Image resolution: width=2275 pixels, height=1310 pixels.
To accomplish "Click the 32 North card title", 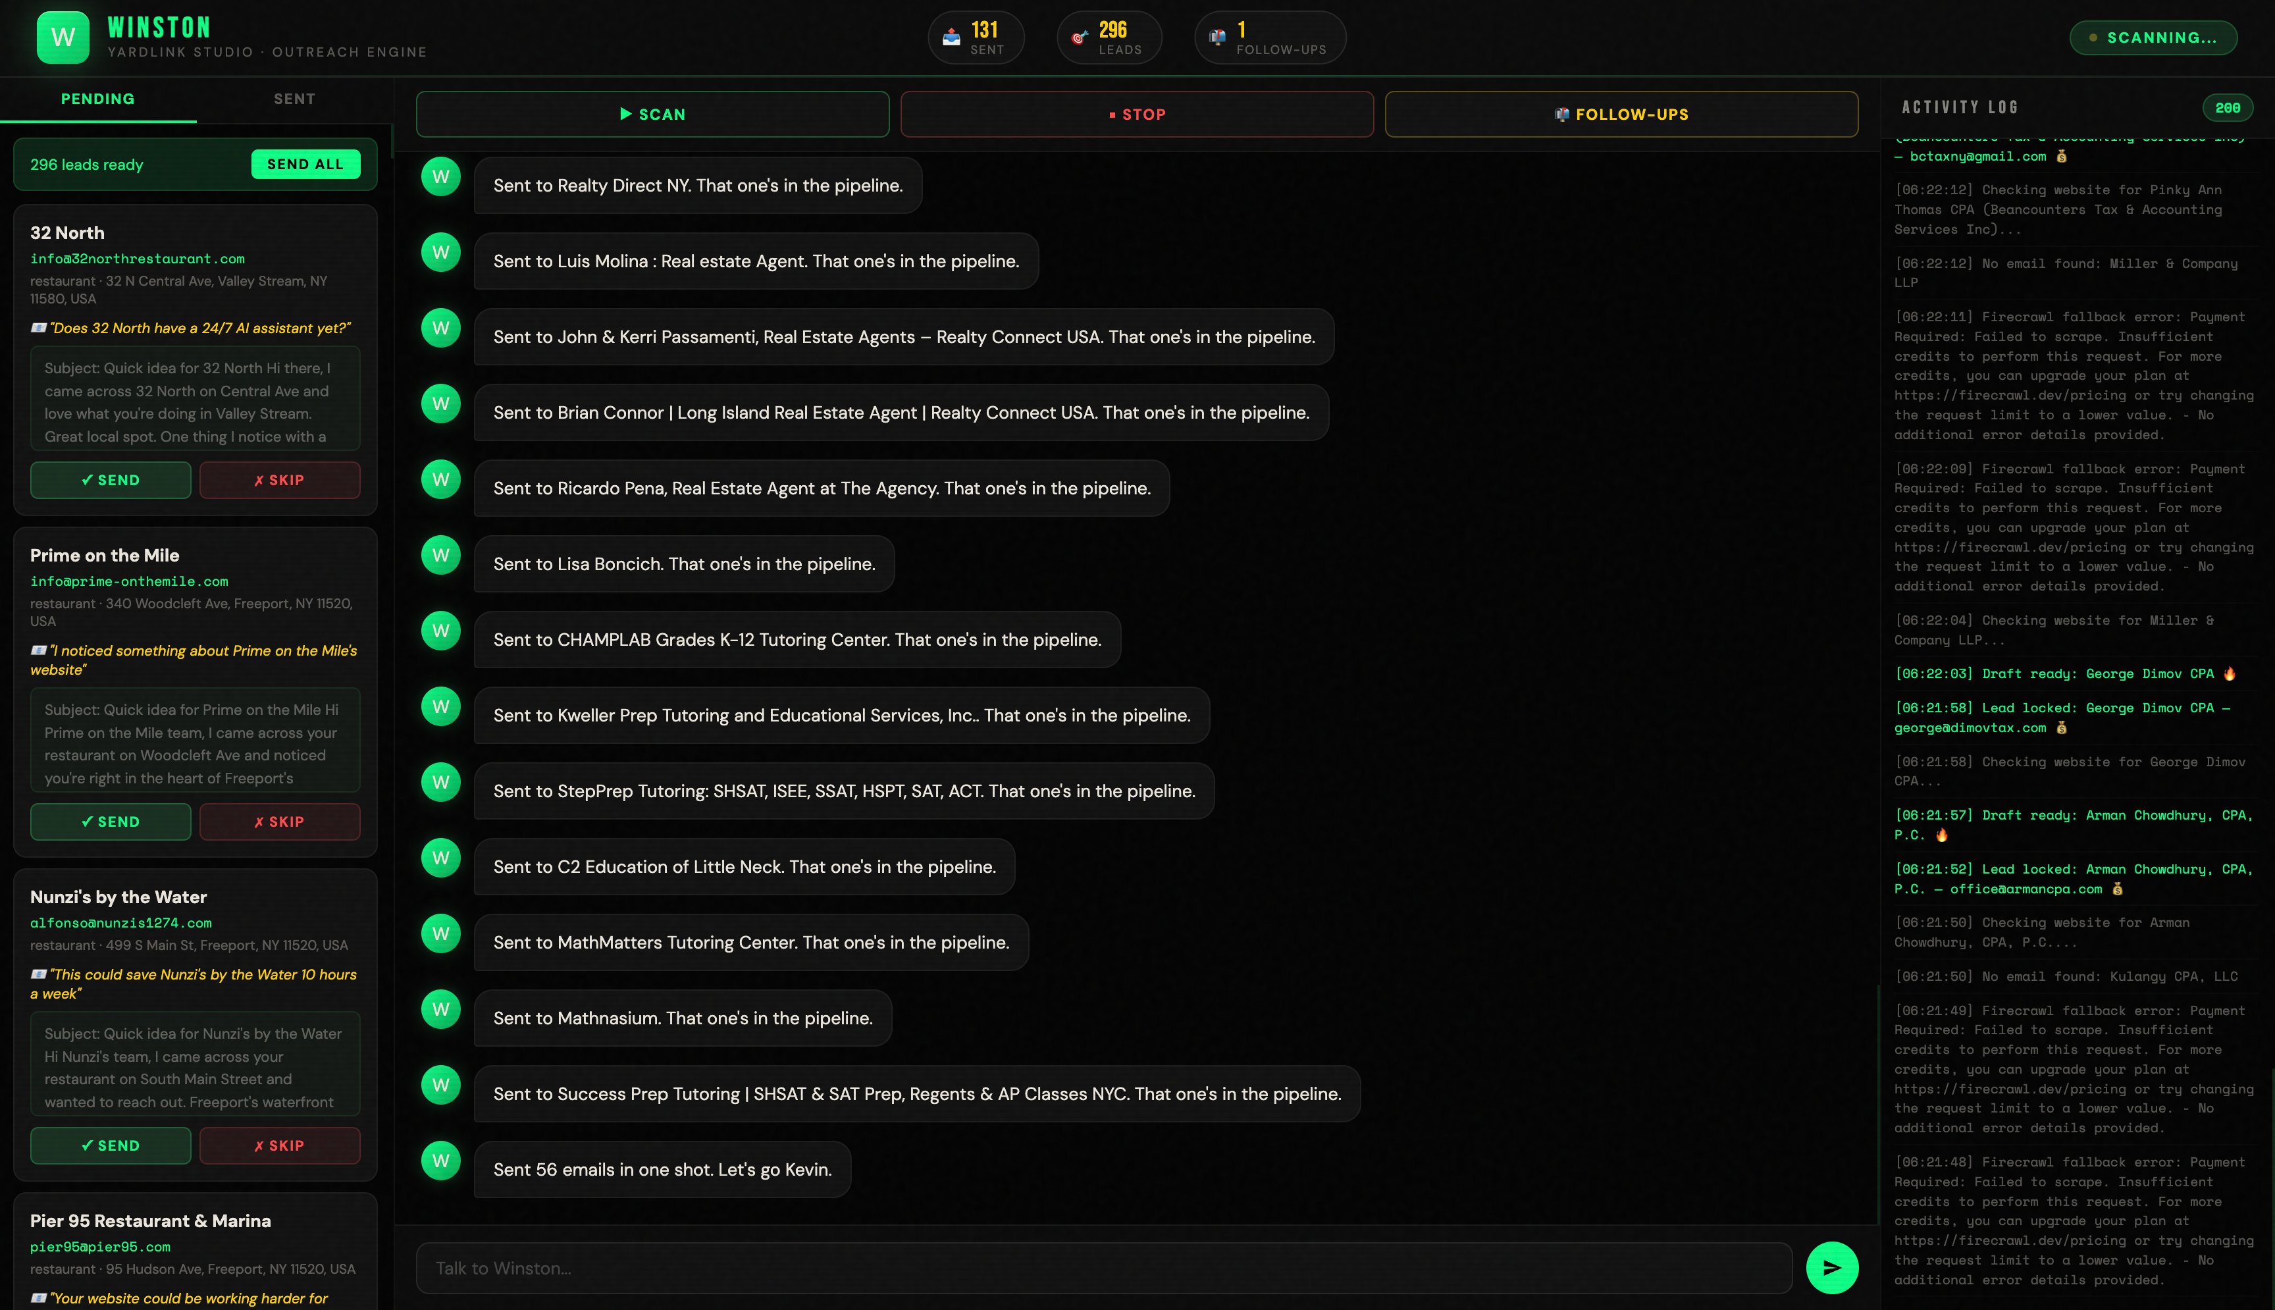I will coord(67,233).
